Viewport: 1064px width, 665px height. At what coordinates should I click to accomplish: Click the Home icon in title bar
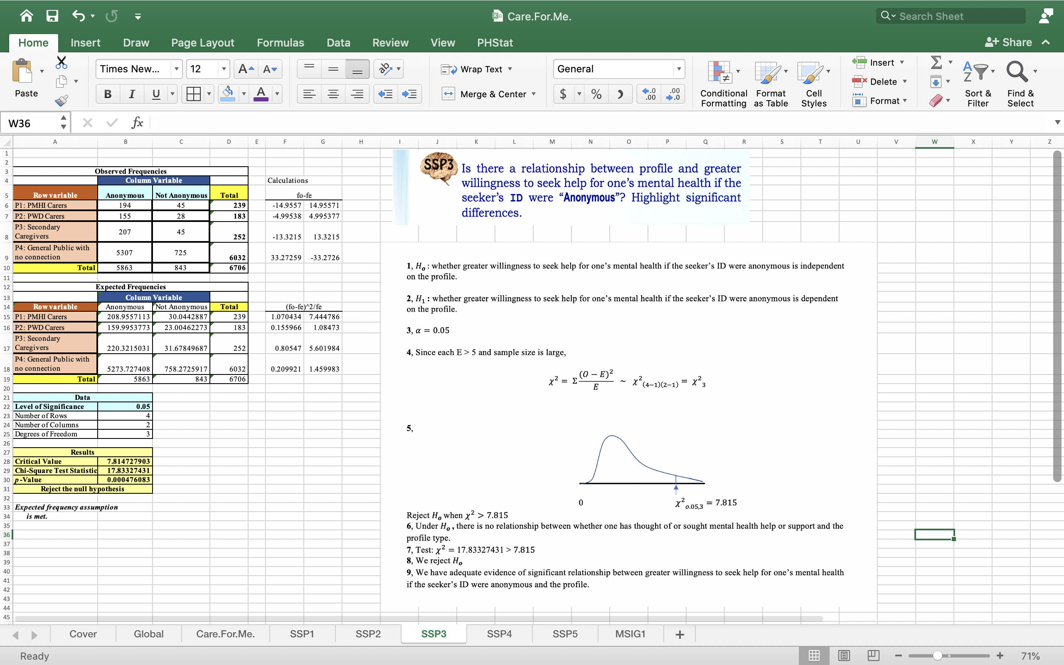coord(27,16)
